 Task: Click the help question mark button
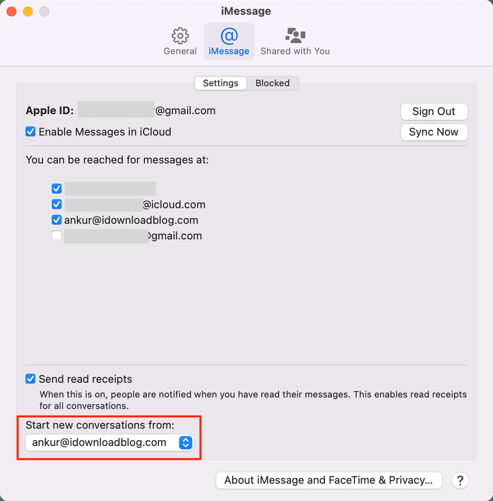tap(460, 480)
